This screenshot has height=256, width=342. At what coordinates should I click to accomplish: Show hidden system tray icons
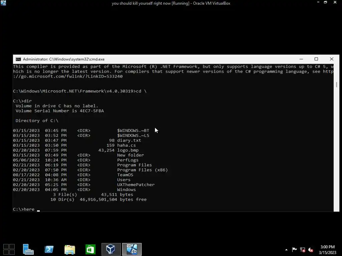(286, 250)
